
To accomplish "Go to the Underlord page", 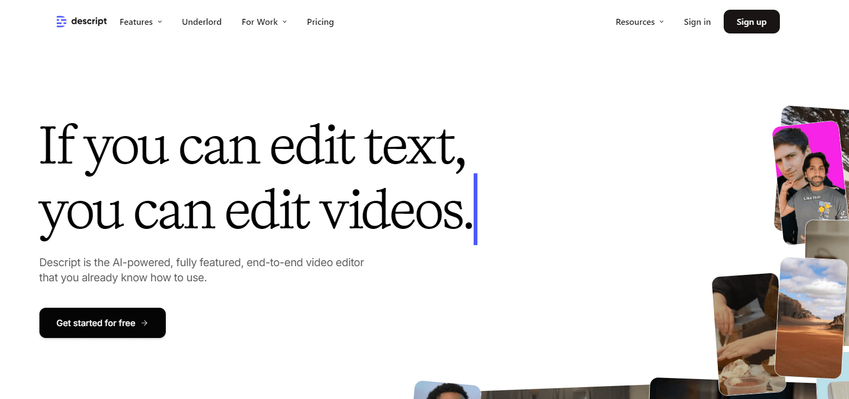I will [x=201, y=22].
